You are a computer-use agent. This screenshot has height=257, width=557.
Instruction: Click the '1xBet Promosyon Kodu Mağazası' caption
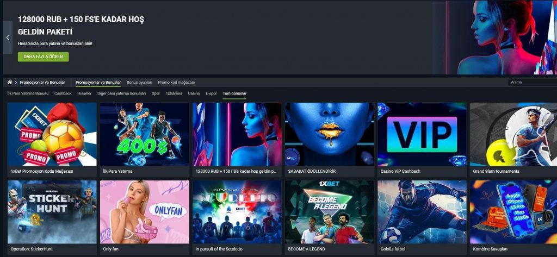point(42,172)
